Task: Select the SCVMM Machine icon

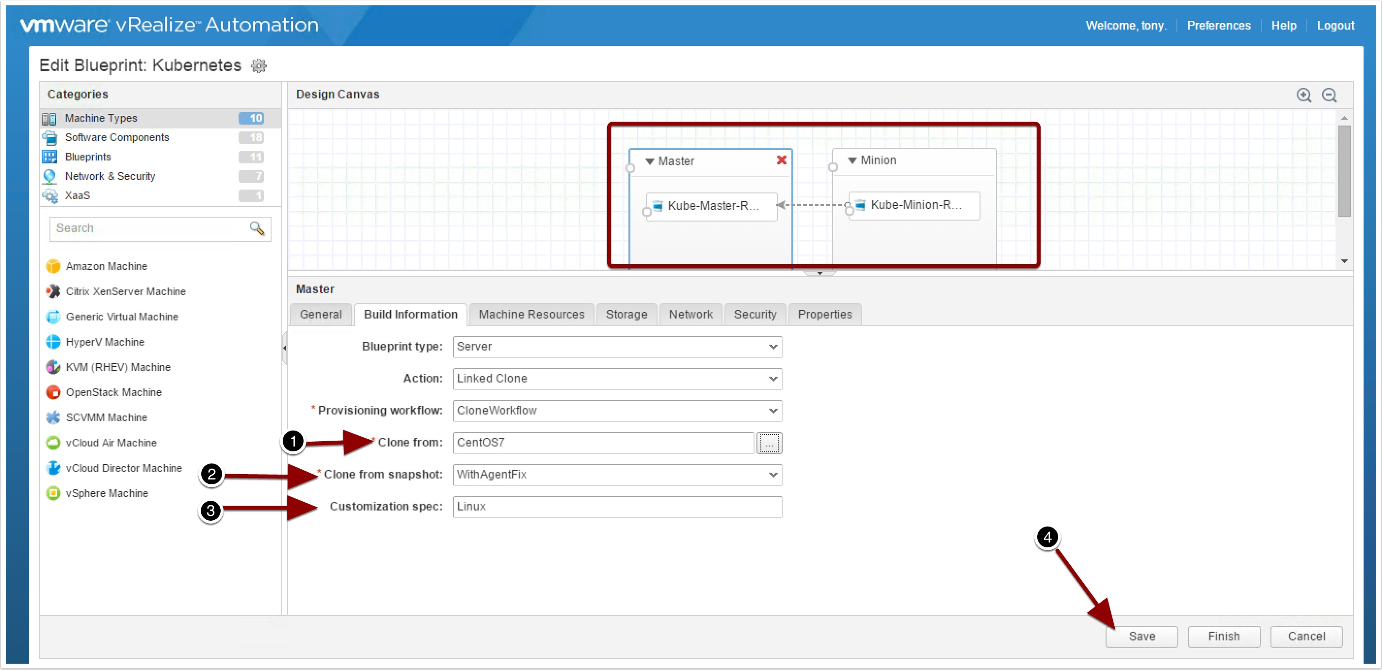Action: point(53,417)
